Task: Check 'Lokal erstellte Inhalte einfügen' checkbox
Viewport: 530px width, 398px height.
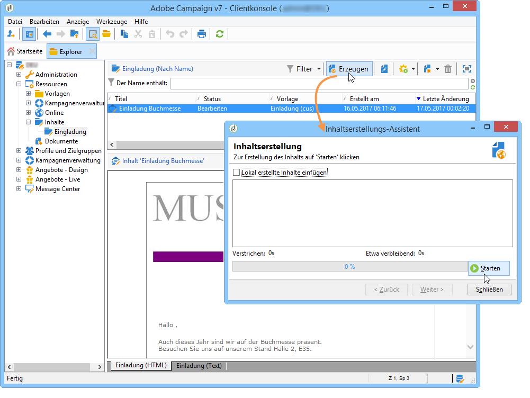Action: tap(236, 173)
